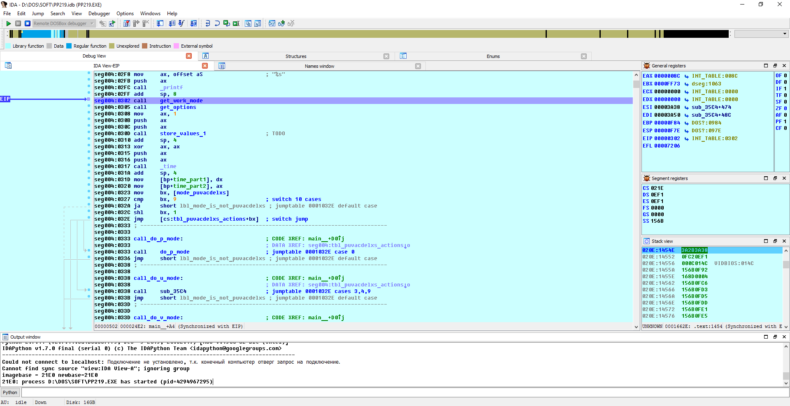790x406 pixels.
Task: Click the run until return icon
Action: pyautogui.click(x=227, y=23)
